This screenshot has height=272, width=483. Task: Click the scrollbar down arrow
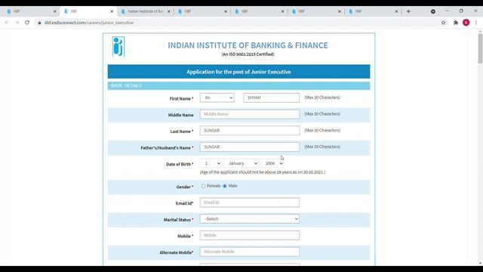tap(480, 264)
